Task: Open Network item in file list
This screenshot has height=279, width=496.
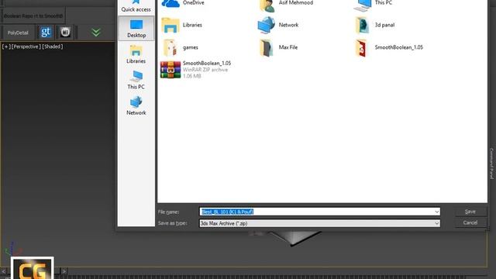Action: [277, 25]
